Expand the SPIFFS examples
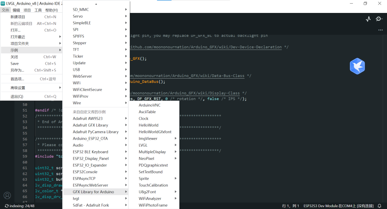 (96, 36)
